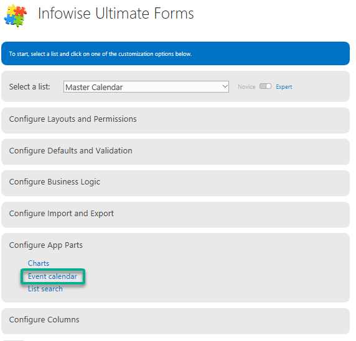Click the Master Calendar text in selector
Image resolution: width=356 pixels, height=341 pixels.
click(94, 87)
